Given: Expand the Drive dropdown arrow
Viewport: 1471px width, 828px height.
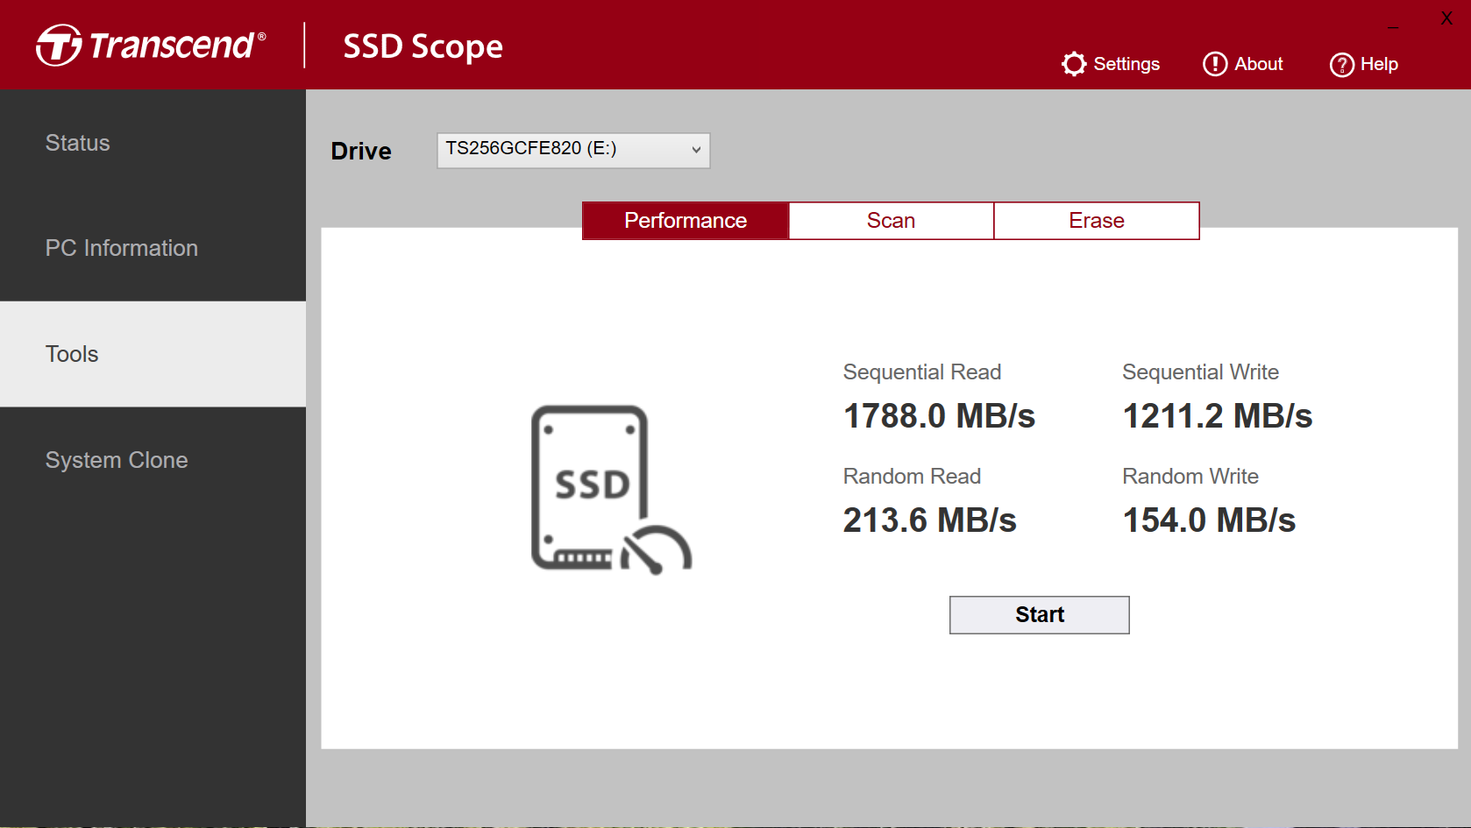Looking at the screenshot, I should point(696,150).
